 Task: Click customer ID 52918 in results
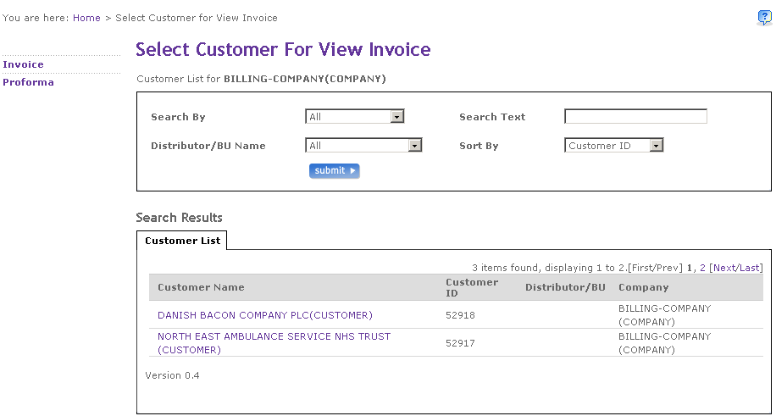point(460,315)
